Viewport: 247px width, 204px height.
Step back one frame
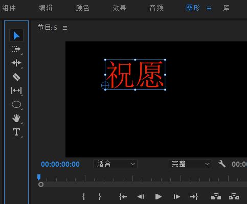click(141, 197)
